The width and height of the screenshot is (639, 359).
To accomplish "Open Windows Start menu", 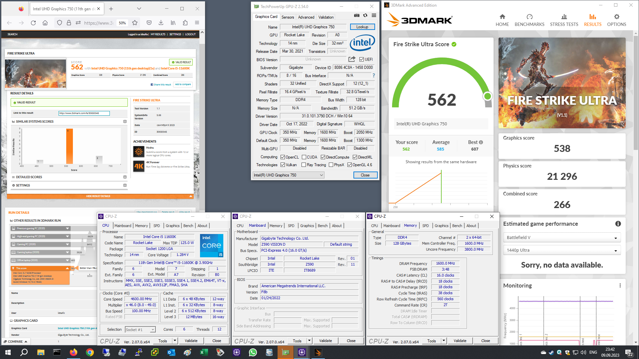I will (x=8, y=352).
